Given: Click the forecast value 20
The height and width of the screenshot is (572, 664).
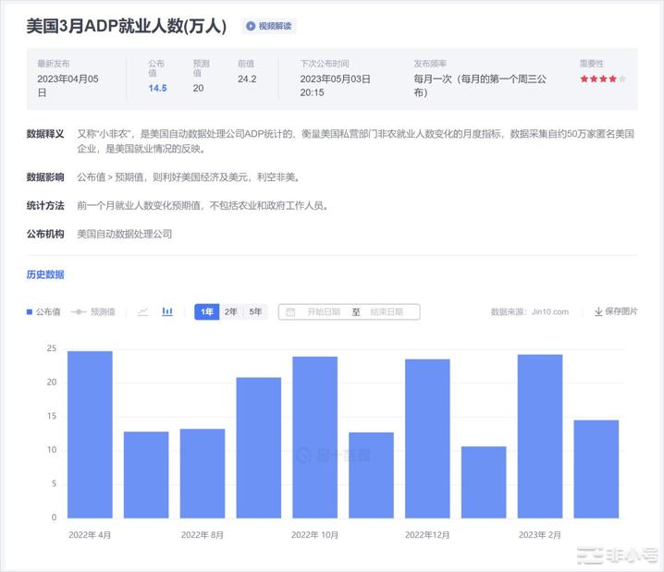Looking at the screenshot, I should (198, 88).
